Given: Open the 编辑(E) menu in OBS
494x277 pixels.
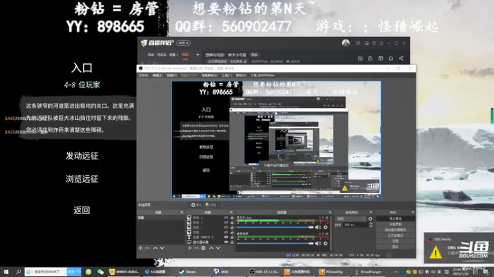Looking at the screenshot, I should [157, 75].
